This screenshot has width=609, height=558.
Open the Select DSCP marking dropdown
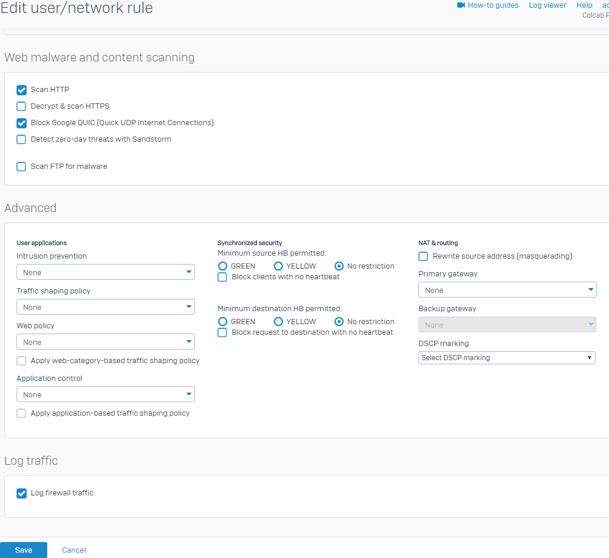(507, 358)
